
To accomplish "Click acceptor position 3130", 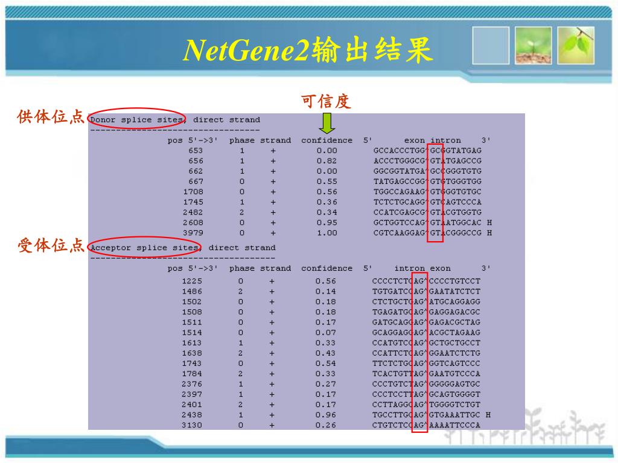I will (x=192, y=425).
